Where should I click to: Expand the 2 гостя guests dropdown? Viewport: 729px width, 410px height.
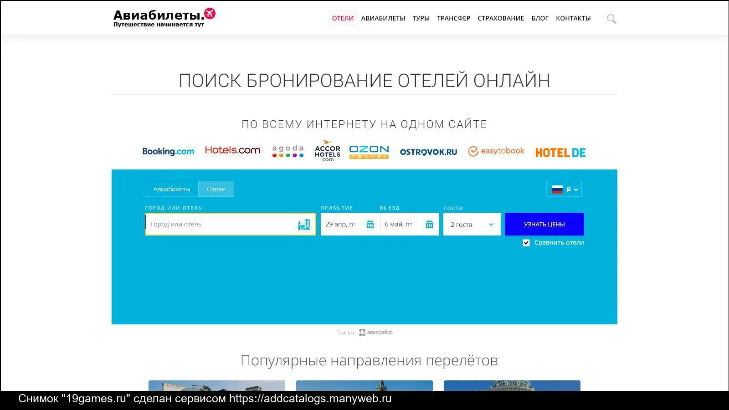click(x=472, y=224)
